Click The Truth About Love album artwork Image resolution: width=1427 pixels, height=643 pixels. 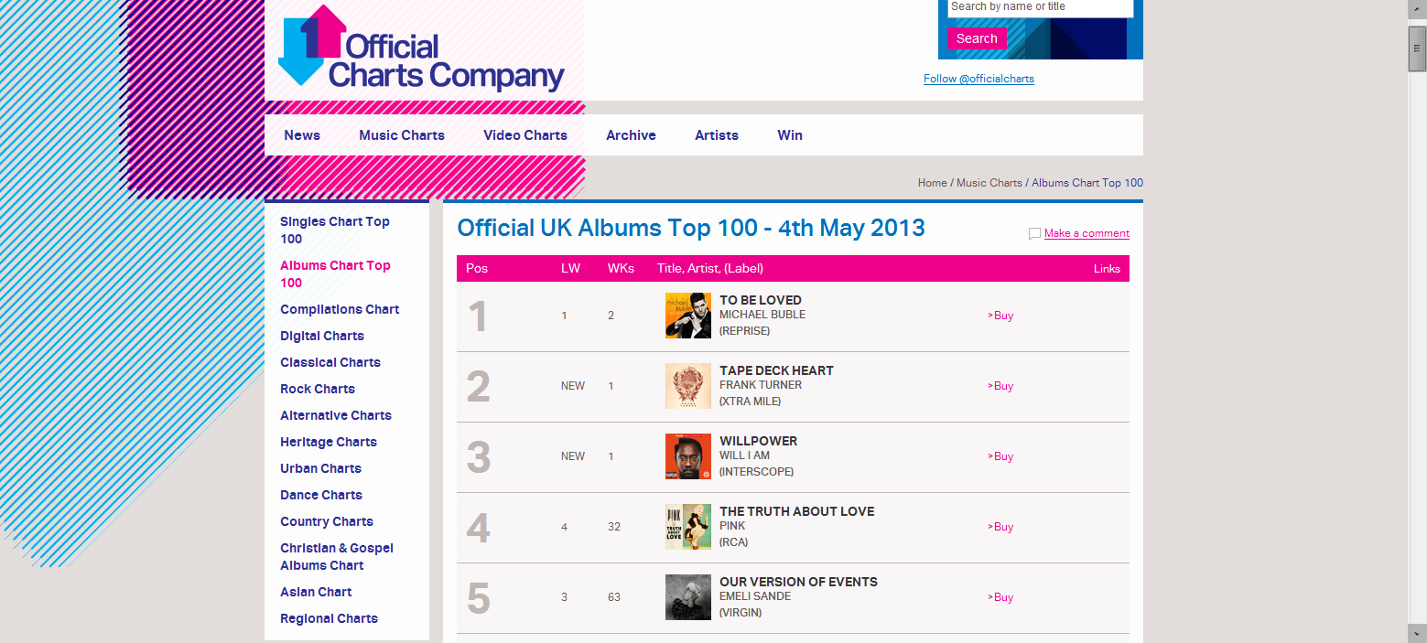pyautogui.click(x=688, y=527)
